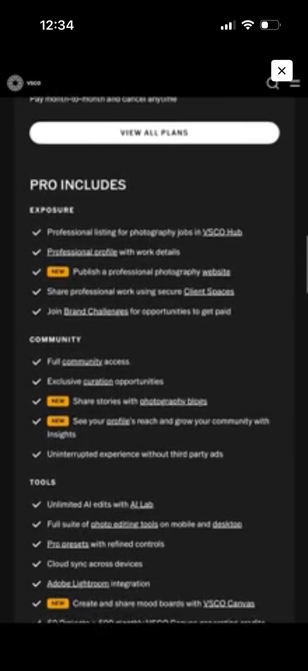Open the Pro presets link
308x671 pixels.
pyautogui.click(x=68, y=544)
